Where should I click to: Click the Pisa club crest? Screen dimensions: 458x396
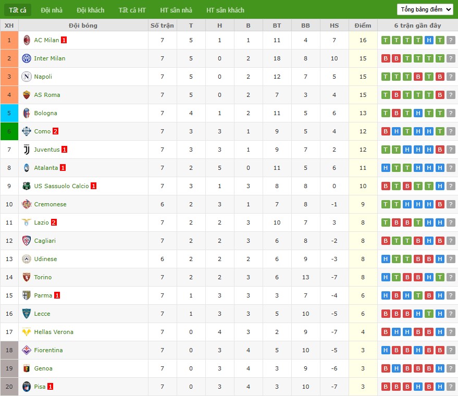coord(26,387)
